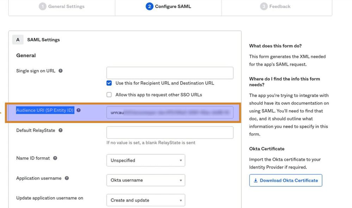Focus the Single sign on URL field
Viewport: 352px width, 208px height.
tap(170, 73)
